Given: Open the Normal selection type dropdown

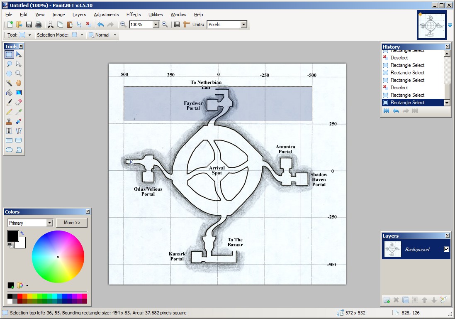Looking at the screenshot, I should (115, 35).
